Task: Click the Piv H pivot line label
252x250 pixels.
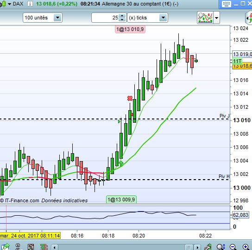Action: (x=224, y=176)
